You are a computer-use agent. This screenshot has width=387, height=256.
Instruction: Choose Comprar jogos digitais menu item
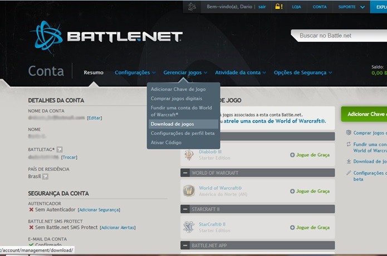pyautogui.click(x=176, y=99)
